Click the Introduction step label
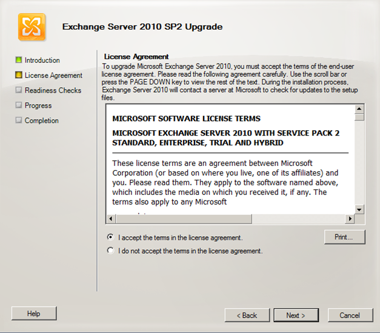 point(42,60)
